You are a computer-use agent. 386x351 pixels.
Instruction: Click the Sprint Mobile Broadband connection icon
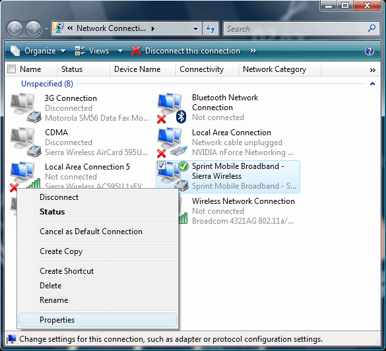[x=174, y=176]
